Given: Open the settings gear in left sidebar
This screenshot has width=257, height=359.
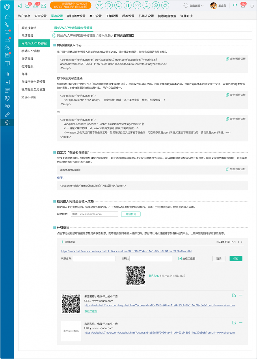Looking at the screenshot, I should click(x=7, y=123).
